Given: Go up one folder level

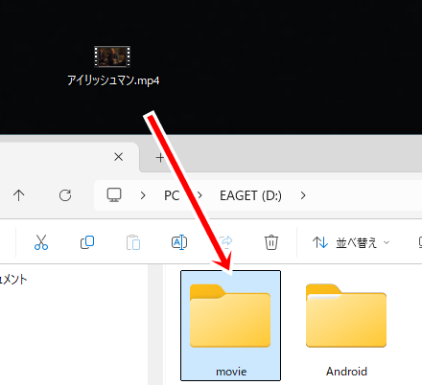Looking at the screenshot, I should (x=19, y=195).
